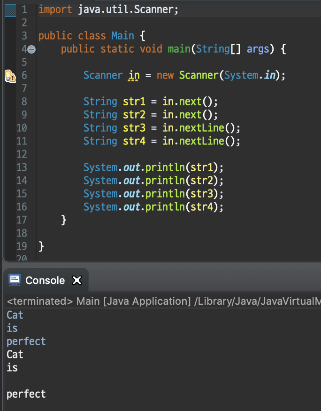This screenshot has height=411, width=321.
Task: Click println(str1) on line 13
Action: (182, 167)
